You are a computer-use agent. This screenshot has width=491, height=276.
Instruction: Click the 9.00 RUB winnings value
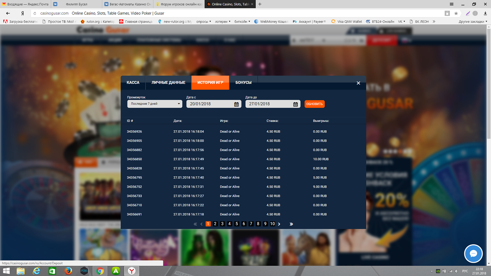(320, 187)
